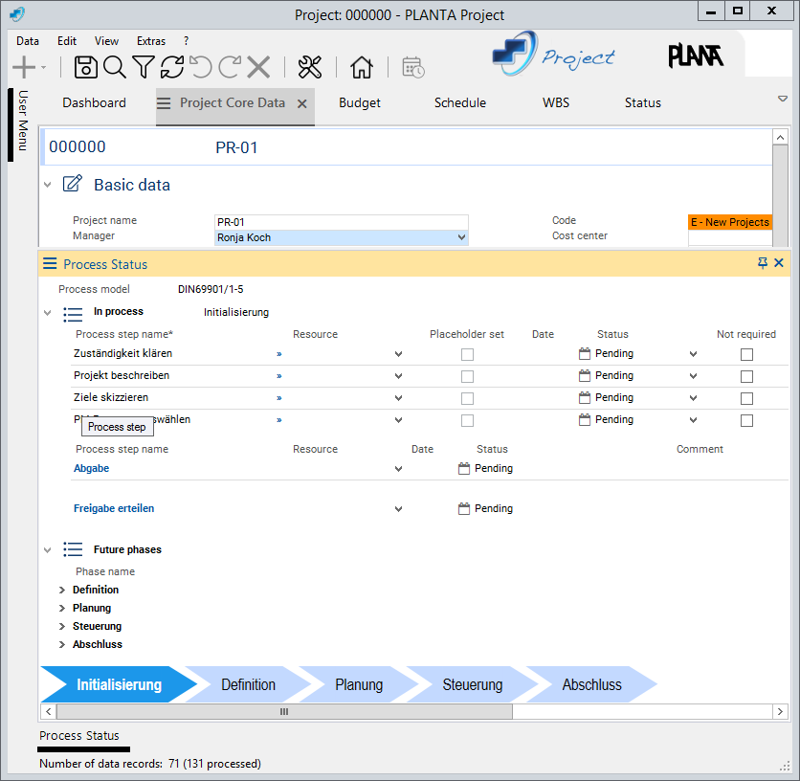Click the In process list icon

tap(73, 314)
